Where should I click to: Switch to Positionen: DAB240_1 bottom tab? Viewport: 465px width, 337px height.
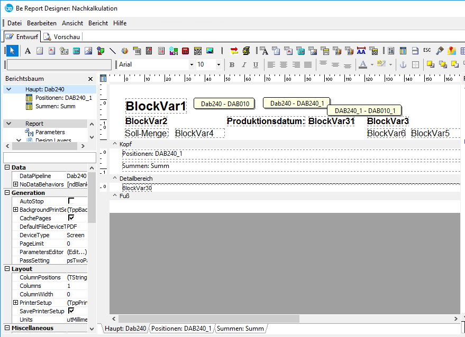tap(181, 329)
